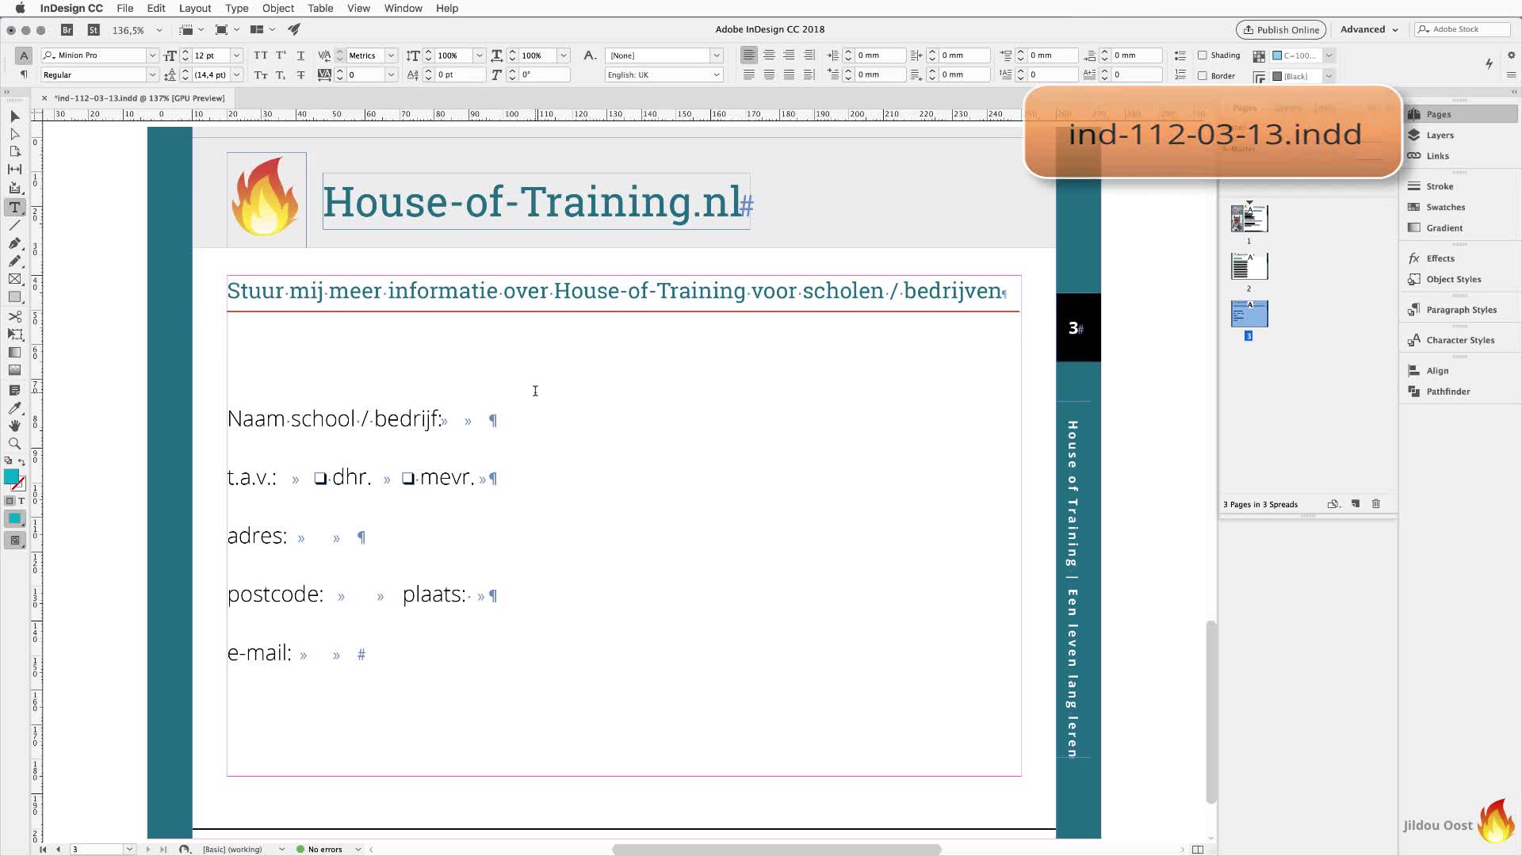Open the 136,5% zoom level dropdown
The width and height of the screenshot is (1522, 856).
click(x=159, y=30)
